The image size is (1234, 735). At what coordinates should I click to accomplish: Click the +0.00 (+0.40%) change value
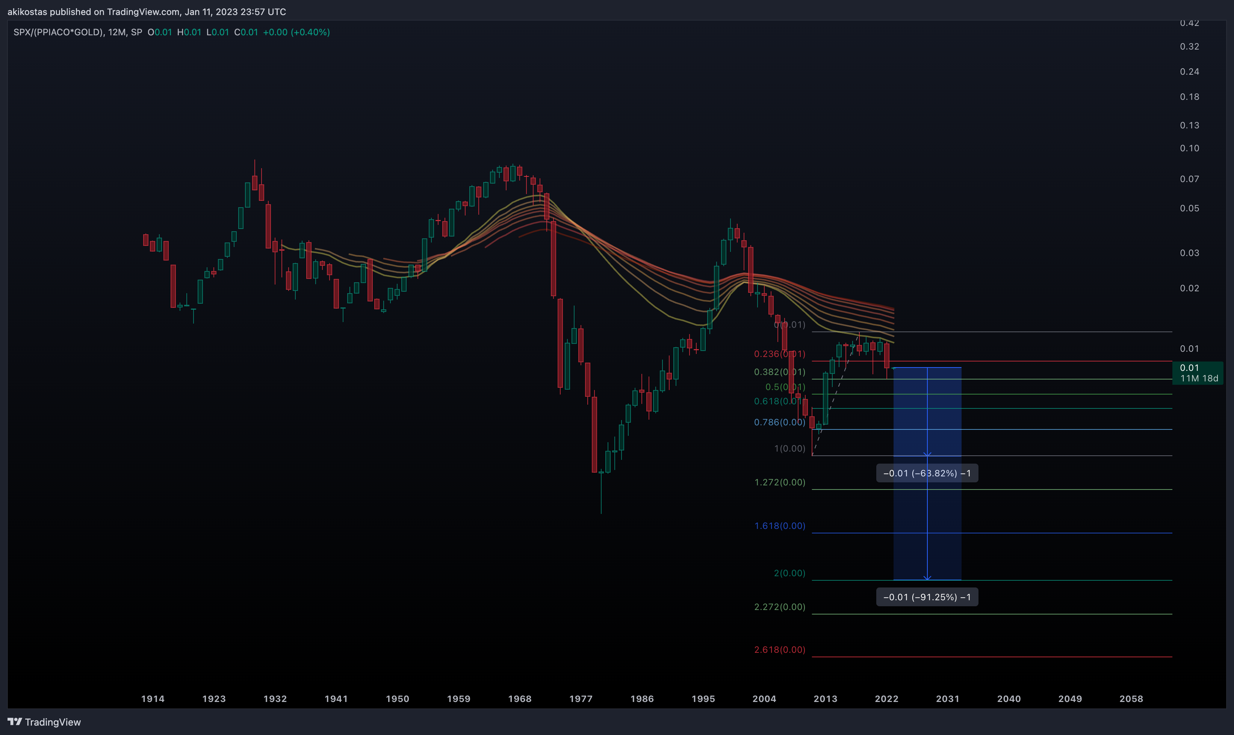(x=296, y=32)
